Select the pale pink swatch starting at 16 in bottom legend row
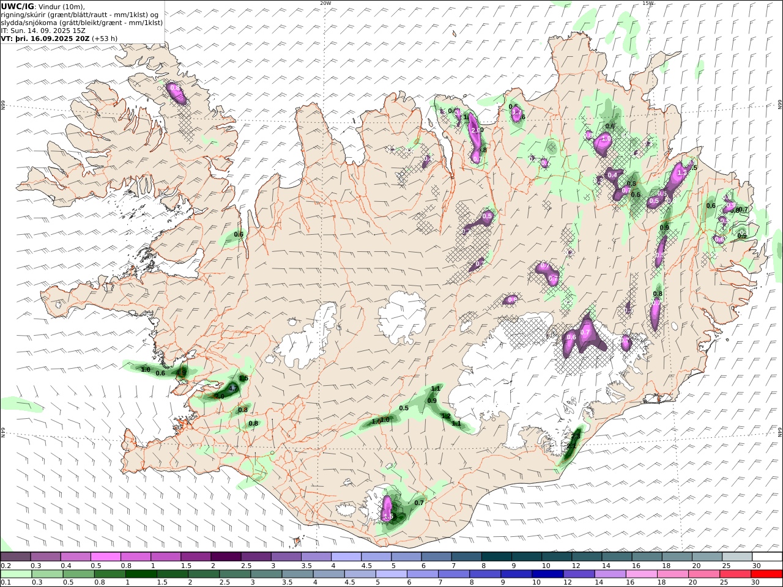783x587 pixels. click(641, 574)
